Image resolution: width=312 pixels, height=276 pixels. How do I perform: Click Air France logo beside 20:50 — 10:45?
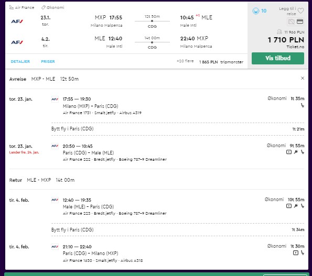coord(55,146)
